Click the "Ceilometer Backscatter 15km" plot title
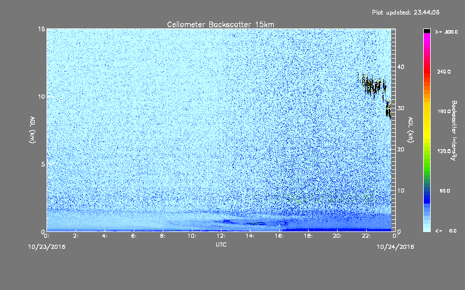465x290 pixels. tap(220, 24)
